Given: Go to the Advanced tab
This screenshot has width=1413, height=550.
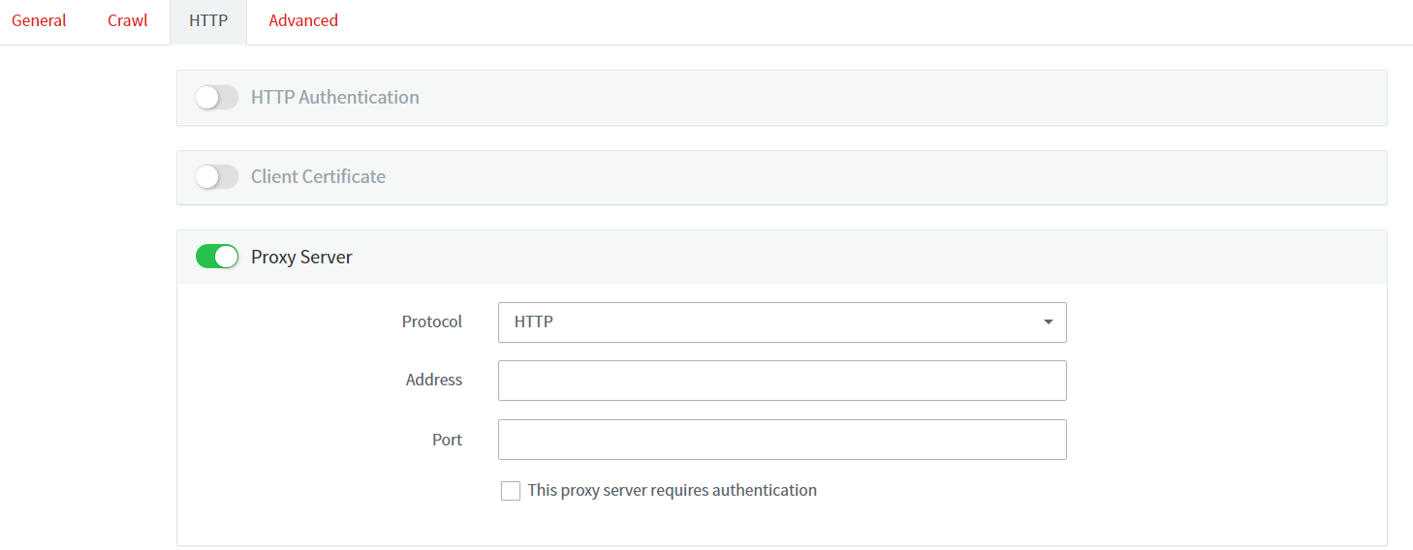Looking at the screenshot, I should (x=303, y=20).
